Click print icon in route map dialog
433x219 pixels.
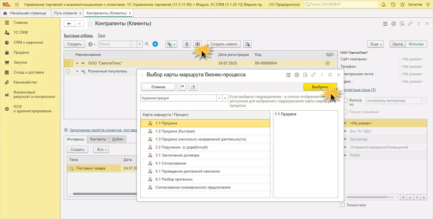coord(297,75)
